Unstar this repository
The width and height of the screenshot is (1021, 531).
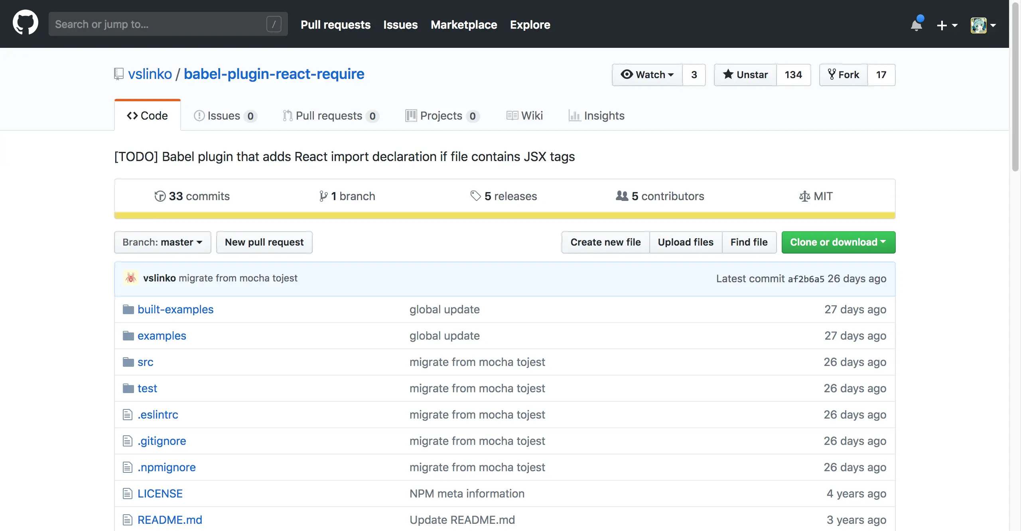(745, 75)
